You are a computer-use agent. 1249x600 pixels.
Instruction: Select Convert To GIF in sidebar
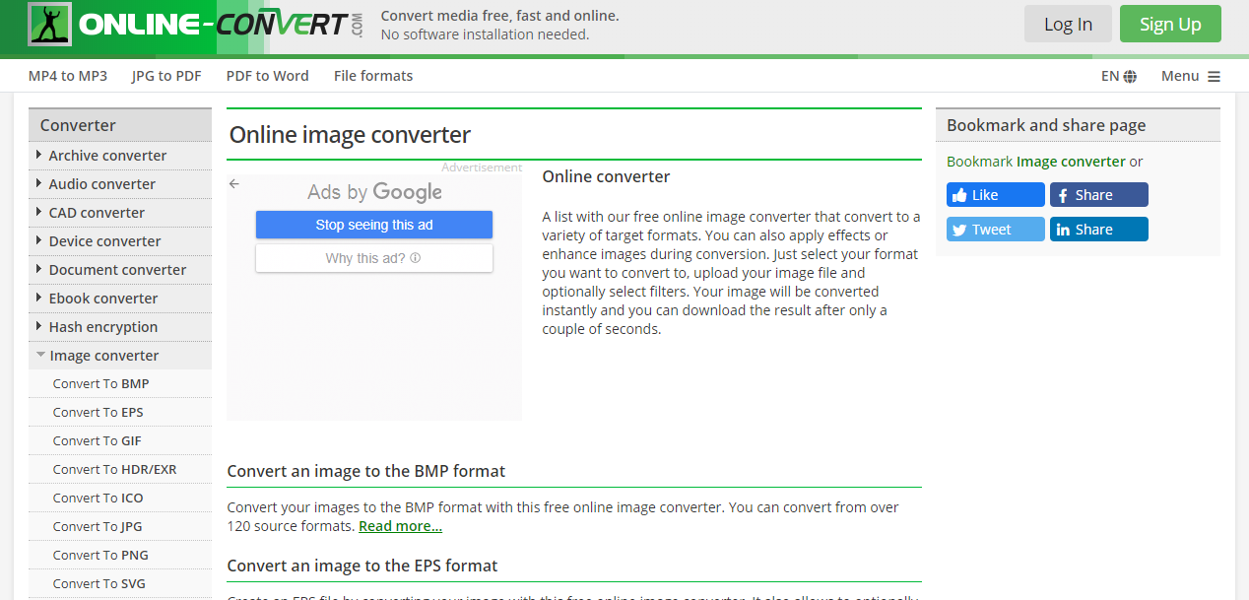97,441
